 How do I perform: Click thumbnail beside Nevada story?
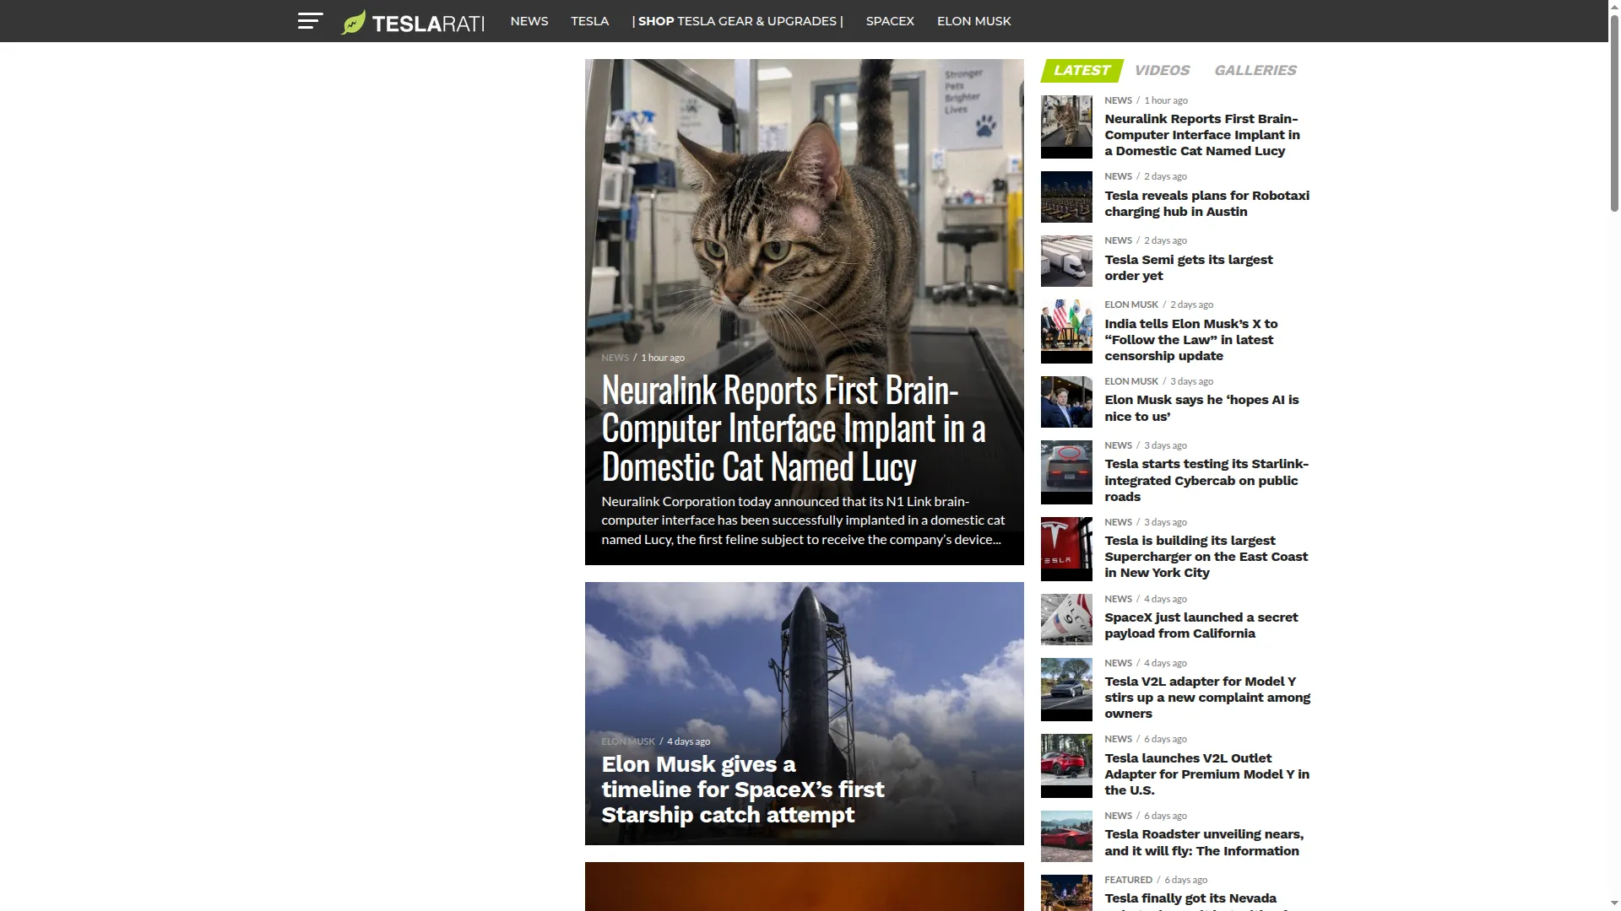[1066, 893]
